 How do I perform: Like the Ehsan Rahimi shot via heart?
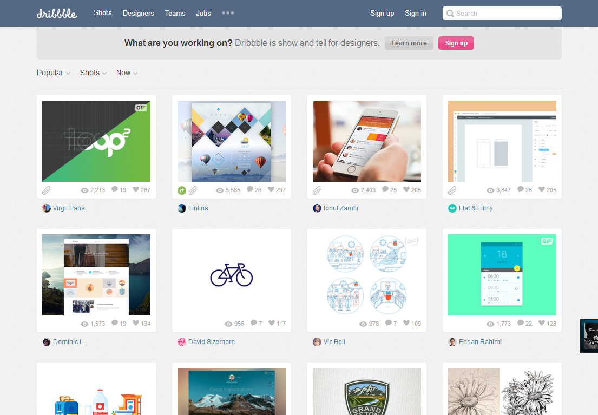542,322
